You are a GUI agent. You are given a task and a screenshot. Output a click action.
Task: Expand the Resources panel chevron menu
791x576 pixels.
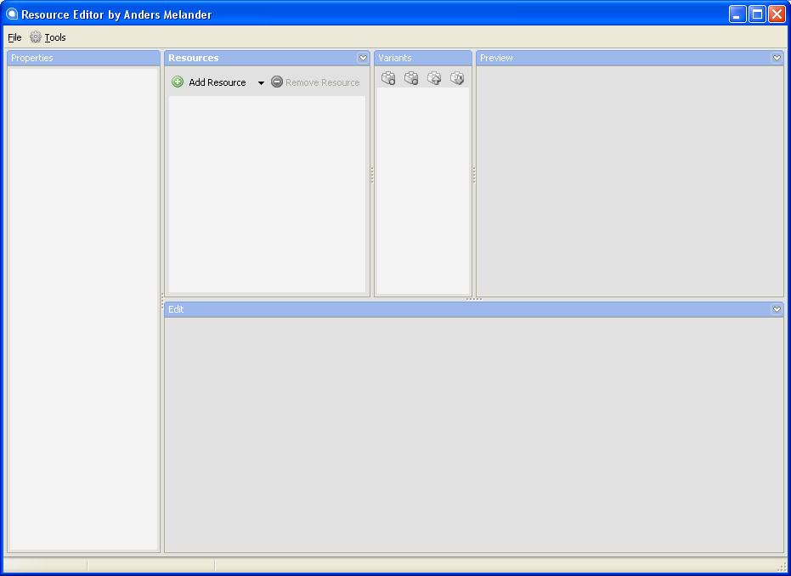[x=363, y=58]
